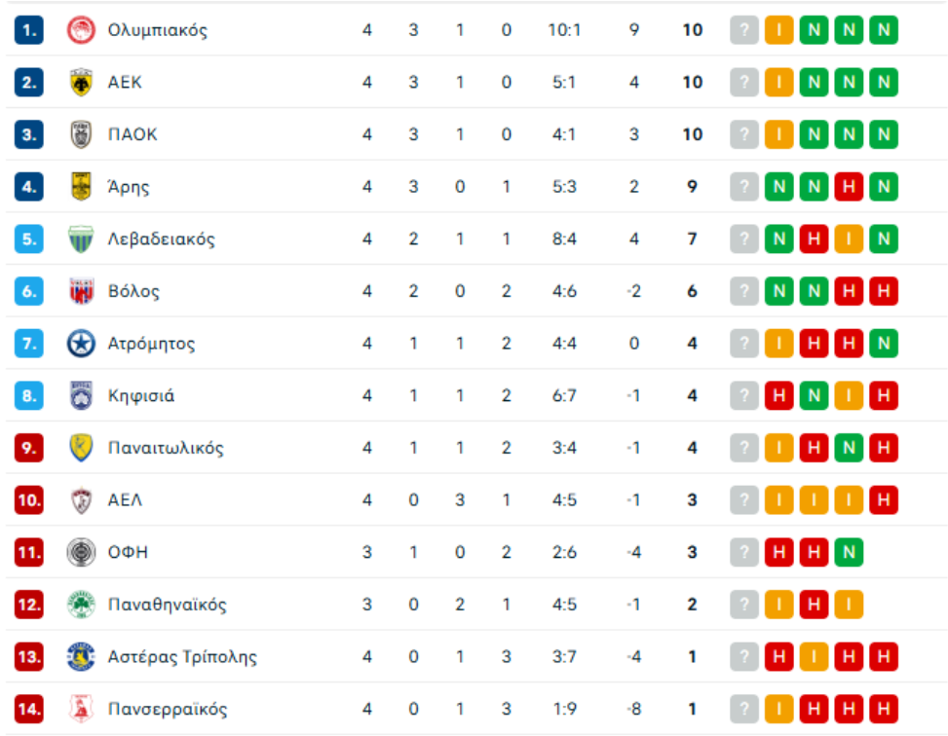Click the orange 'I' draw badge in the ΑΕΚ row
Screen dimensions: 948x736
coord(778,83)
